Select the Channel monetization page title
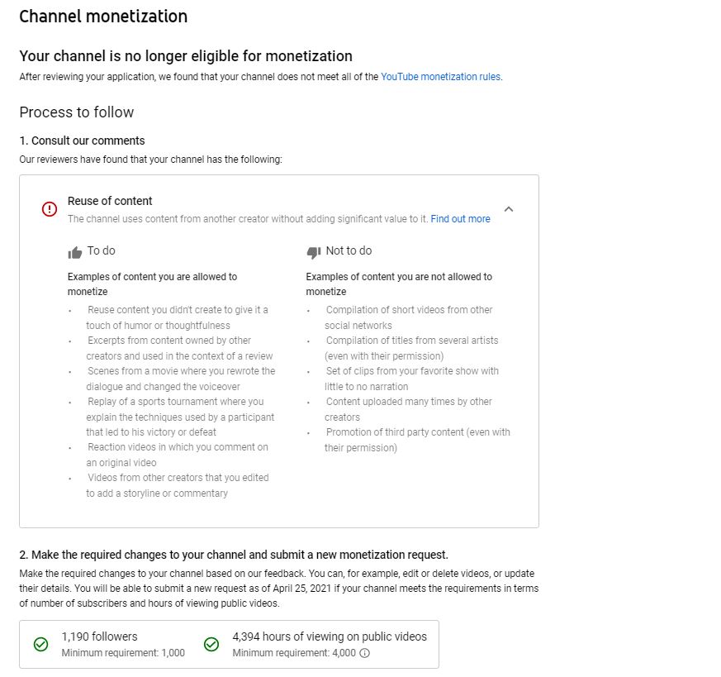The image size is (721, 677). coord(103,17)
